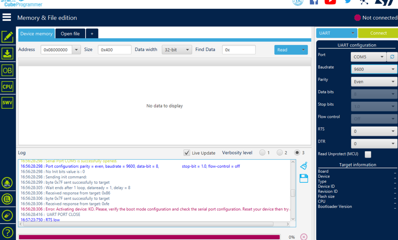Toggle Live Update checkbox
The image size is (398, 240).
186,153
